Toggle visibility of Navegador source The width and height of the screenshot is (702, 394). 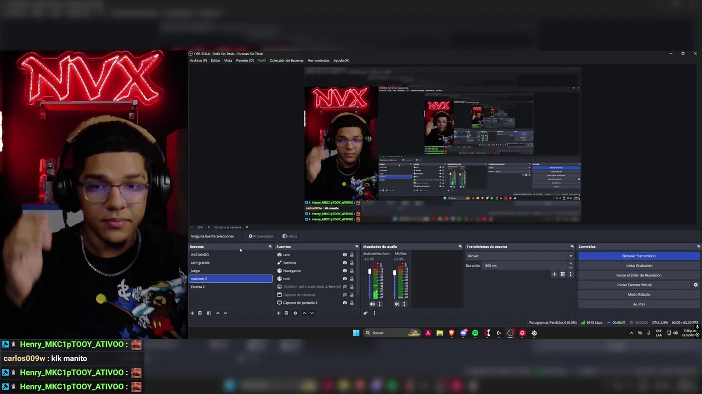coord(344,270)
